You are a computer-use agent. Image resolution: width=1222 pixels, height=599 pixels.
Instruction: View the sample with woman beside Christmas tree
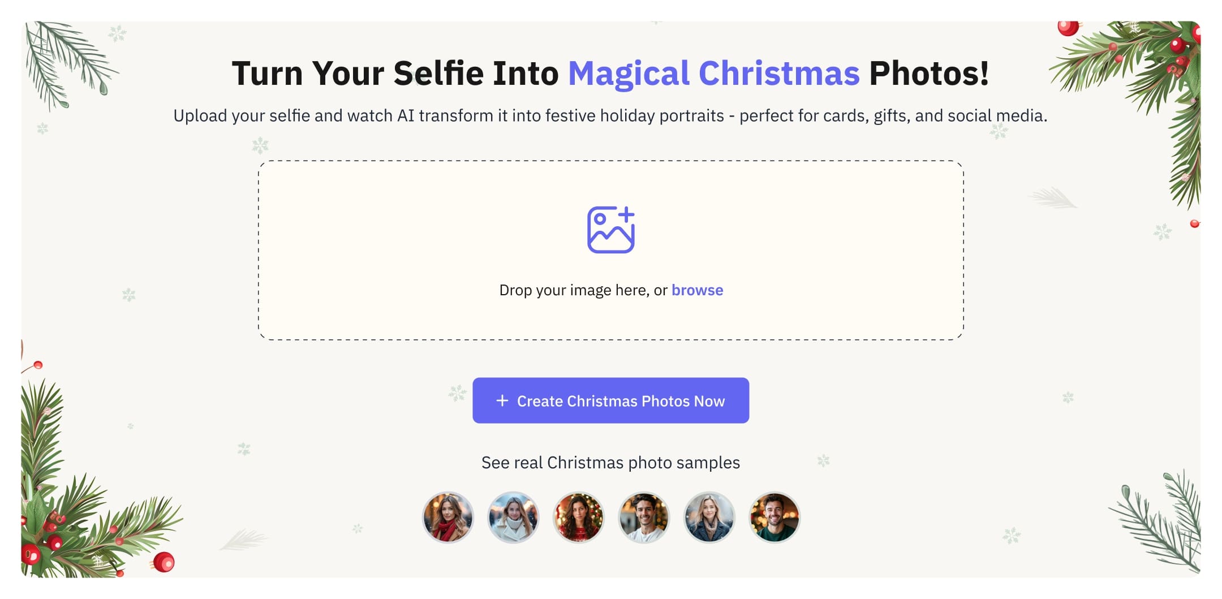578,517
